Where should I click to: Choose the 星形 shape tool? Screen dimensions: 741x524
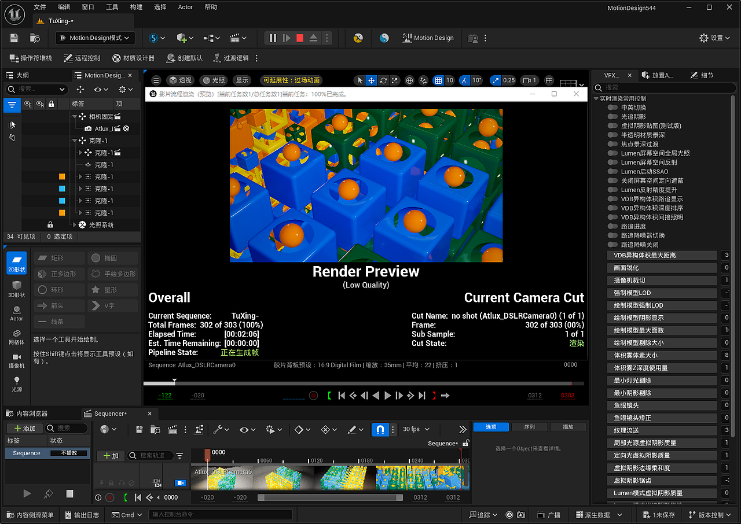[x=113, y=290]
